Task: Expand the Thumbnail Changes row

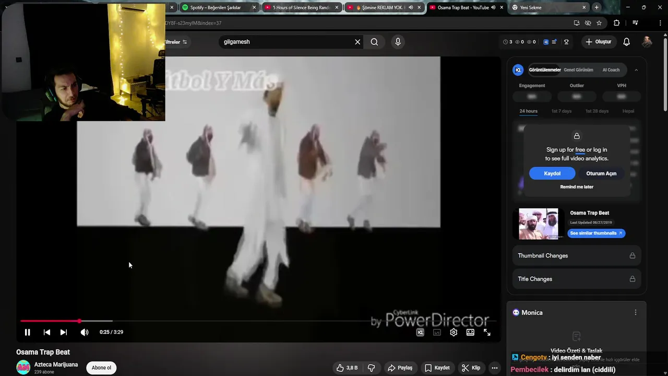Action: pos(577,256)
